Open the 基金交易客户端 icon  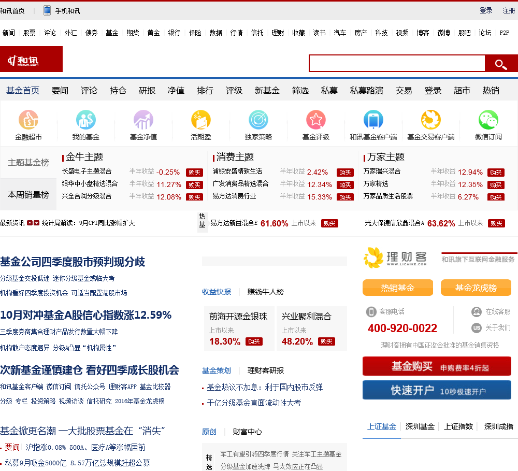point(431,120)
